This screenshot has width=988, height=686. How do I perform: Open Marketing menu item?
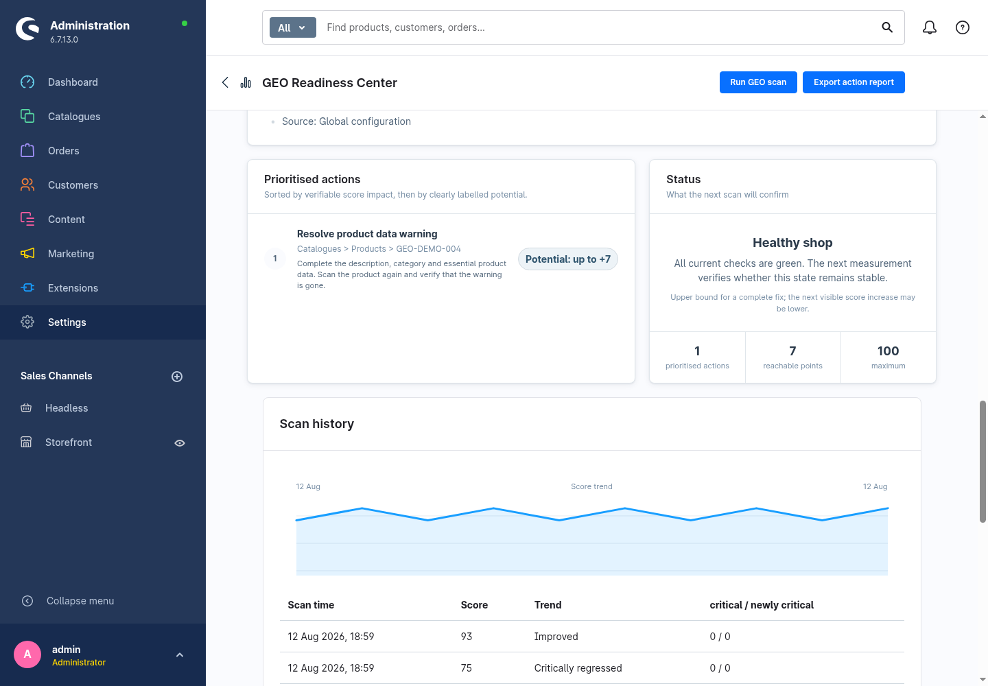[x=103, y=254]
